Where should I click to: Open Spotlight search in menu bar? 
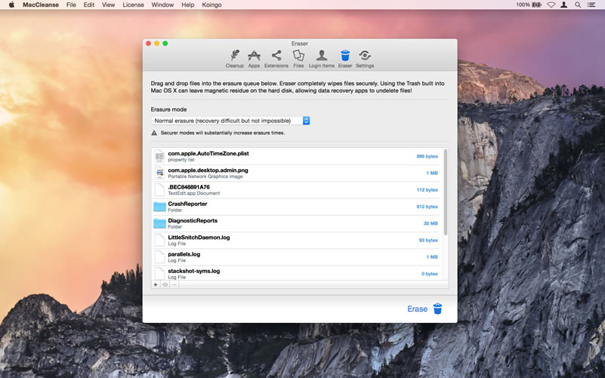(578, 5)
